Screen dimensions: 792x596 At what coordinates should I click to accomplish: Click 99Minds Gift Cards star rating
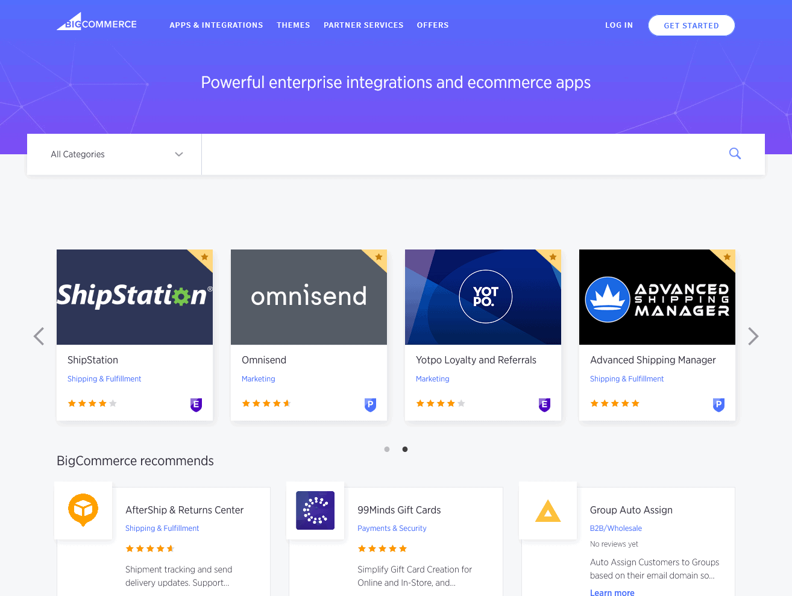[382, 548]
